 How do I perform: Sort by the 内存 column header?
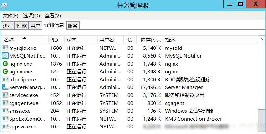pyautogui.click(x=150, y=40)
